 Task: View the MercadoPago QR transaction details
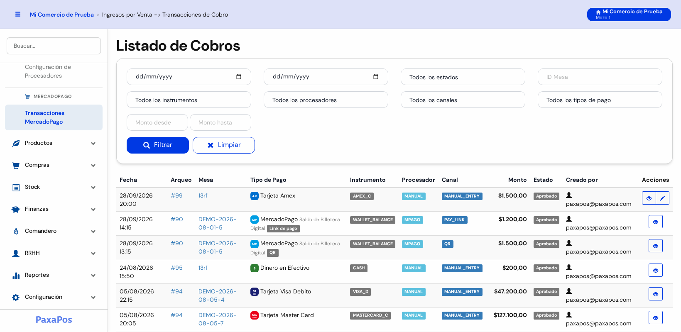655,246
